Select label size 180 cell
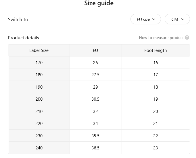Screen dimensions: 196x158 [39, 75]
